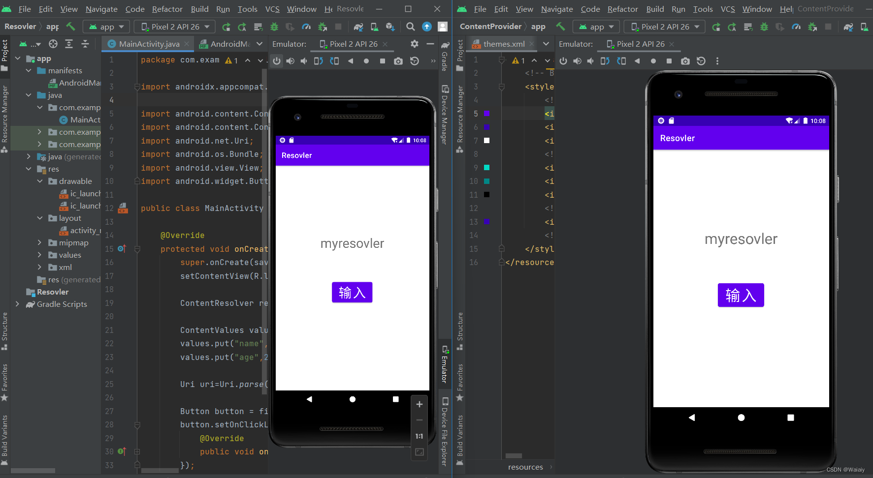The width and height of the screenshot is (873, 478).
Task: Click the 1:1 zoom control on the emulator panel
Action: [x=419, y=436]
